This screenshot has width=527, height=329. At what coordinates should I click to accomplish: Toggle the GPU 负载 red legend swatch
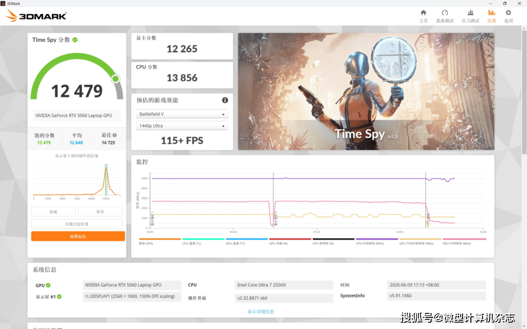pyautogui.click(x=290, y=239)
